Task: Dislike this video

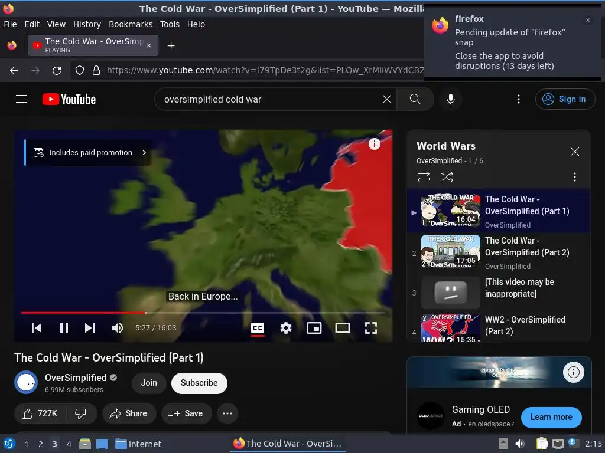Action: (80, 413)
